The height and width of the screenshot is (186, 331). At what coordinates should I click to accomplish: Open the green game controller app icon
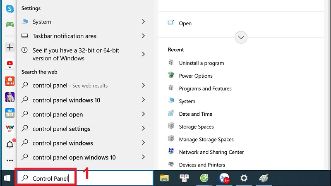pyautogui.click(x=9, y=24)
